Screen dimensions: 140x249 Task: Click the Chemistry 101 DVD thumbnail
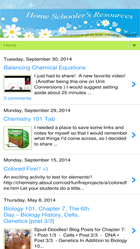[18, 138]
